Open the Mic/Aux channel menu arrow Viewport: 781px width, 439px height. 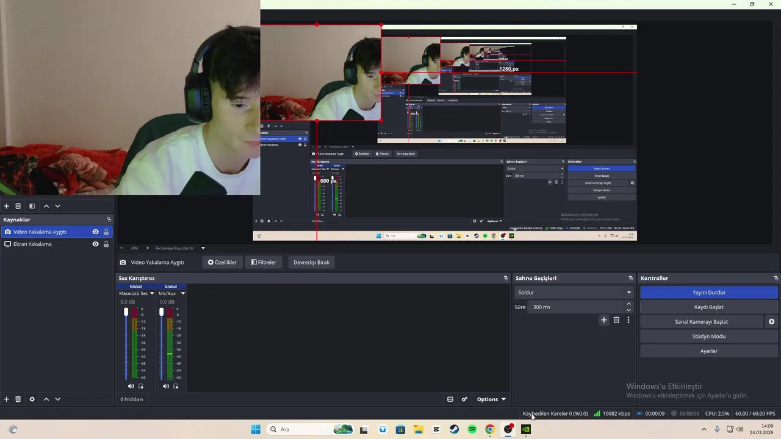coord(182,293)
